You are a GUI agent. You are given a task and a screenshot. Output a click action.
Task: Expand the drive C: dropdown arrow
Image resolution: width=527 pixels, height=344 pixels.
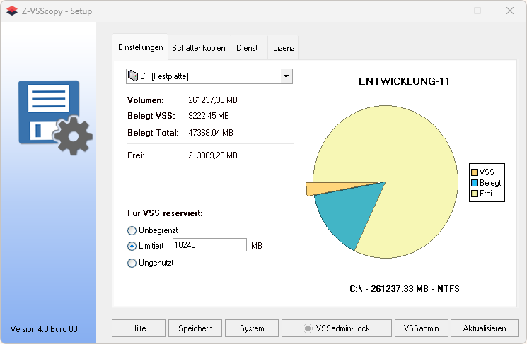pos(286,76)
